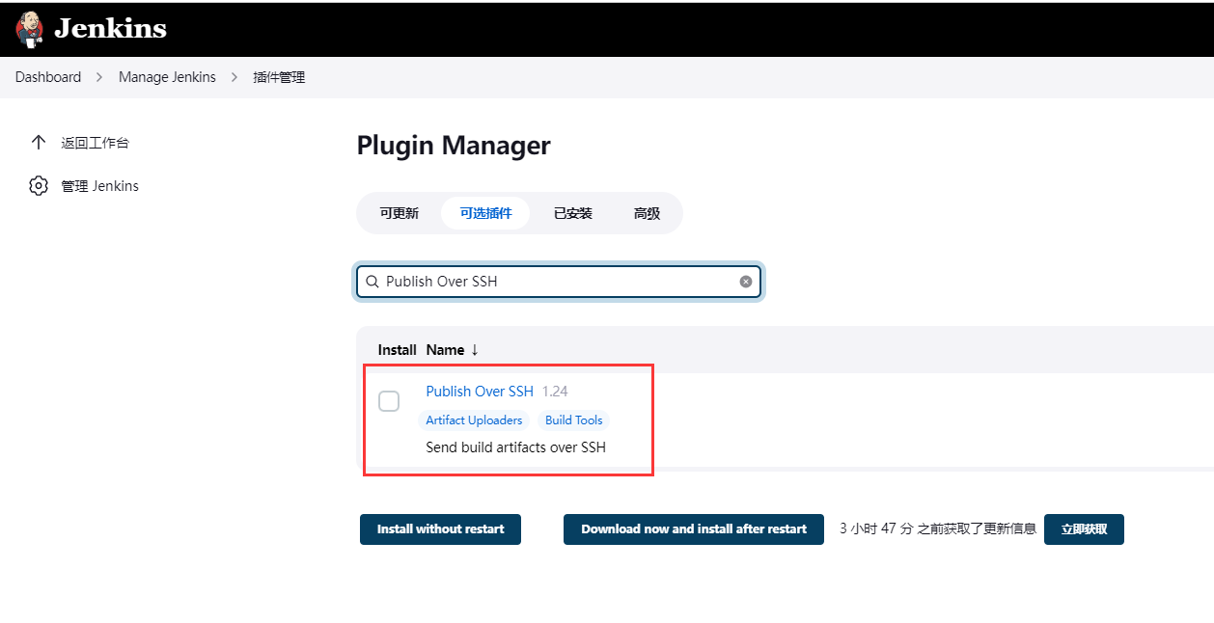Open the Publish Over SSH plugin link
The image size is (1214, 623).
pos(480,392)
